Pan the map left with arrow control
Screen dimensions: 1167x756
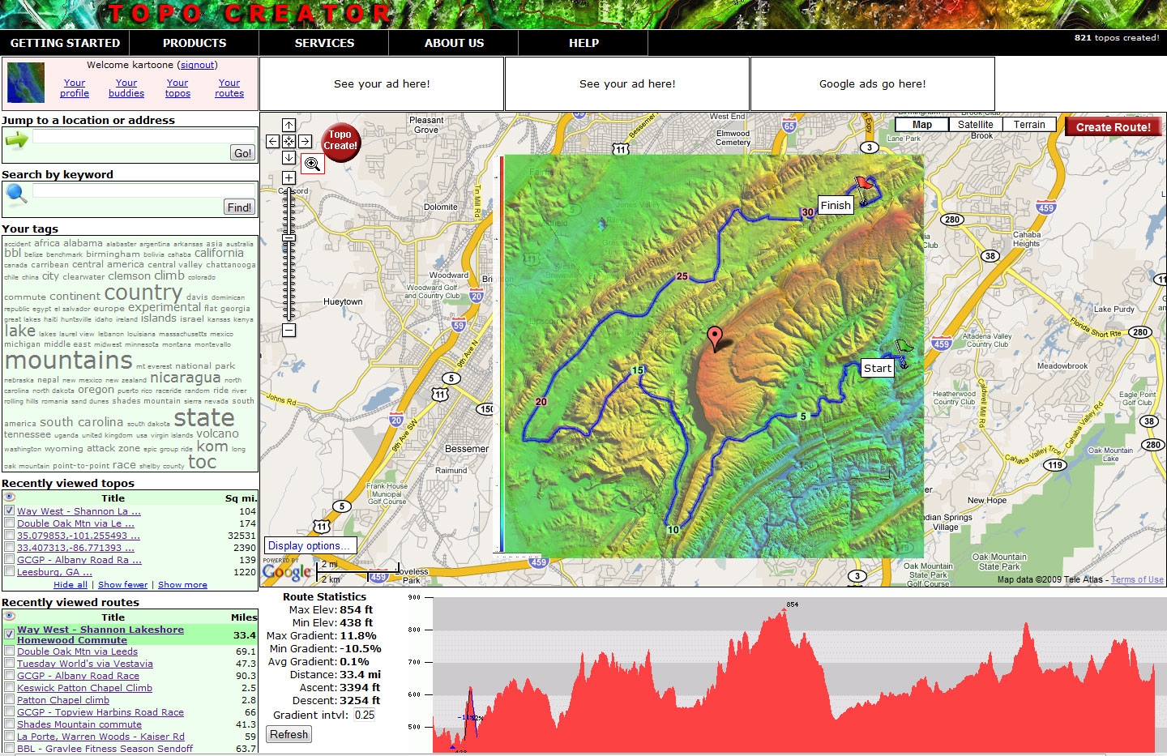pos(273,141)
